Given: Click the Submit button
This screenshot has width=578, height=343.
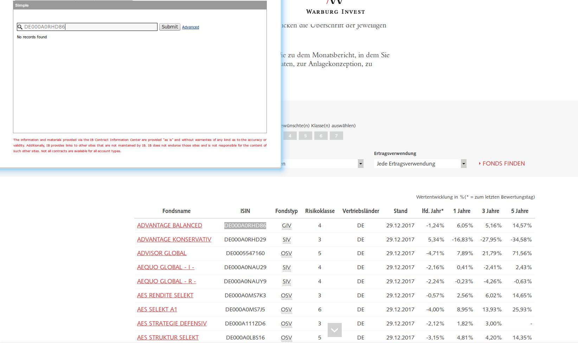Looking at the screenshot, I should 170,27.
